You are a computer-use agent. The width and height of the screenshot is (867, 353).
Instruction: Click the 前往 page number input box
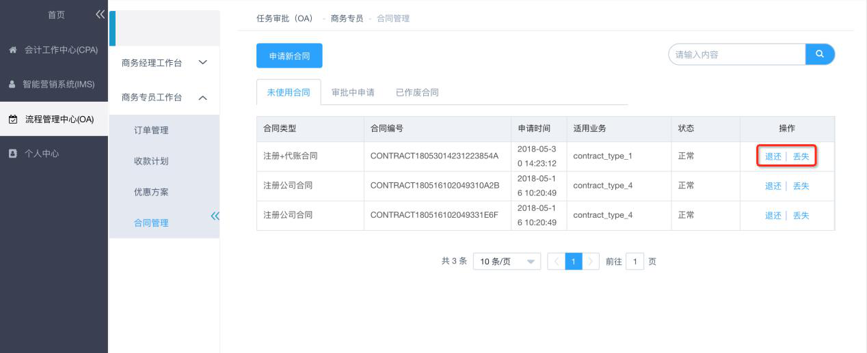pos(635,262)
